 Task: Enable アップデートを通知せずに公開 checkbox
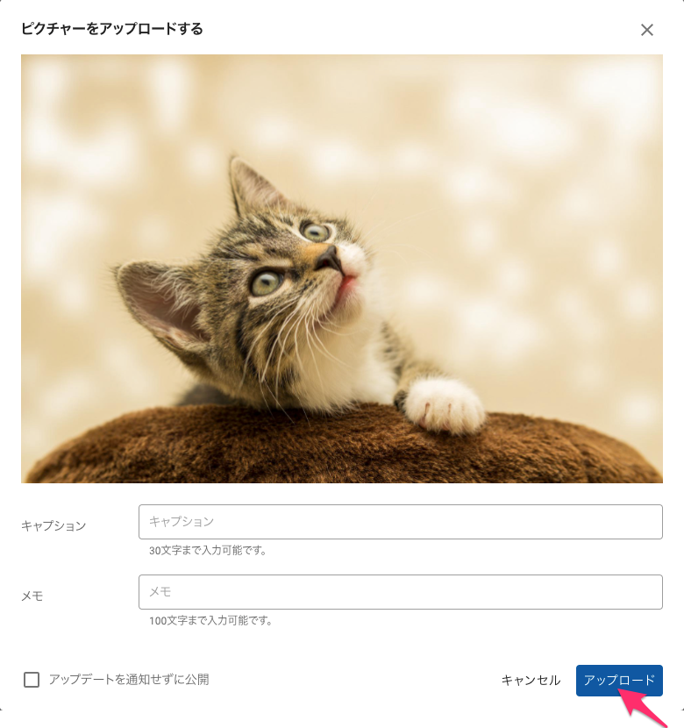32,680
